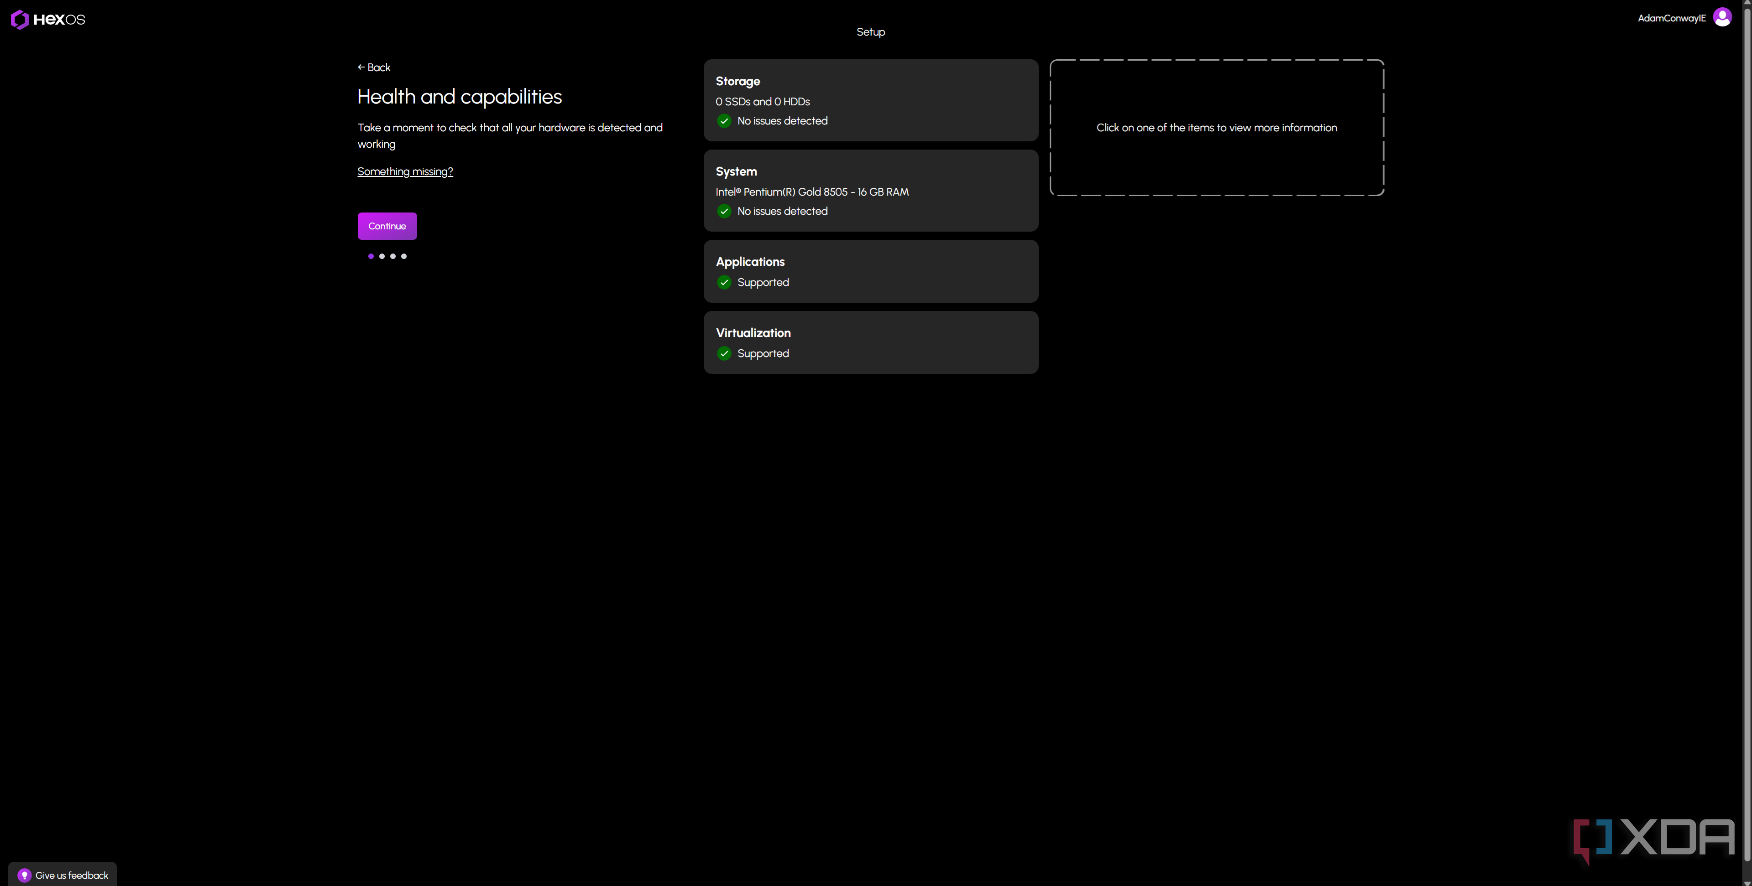The image size is (1752, 886).
Task: Click the green check beside System status
Action: point(724,211)
